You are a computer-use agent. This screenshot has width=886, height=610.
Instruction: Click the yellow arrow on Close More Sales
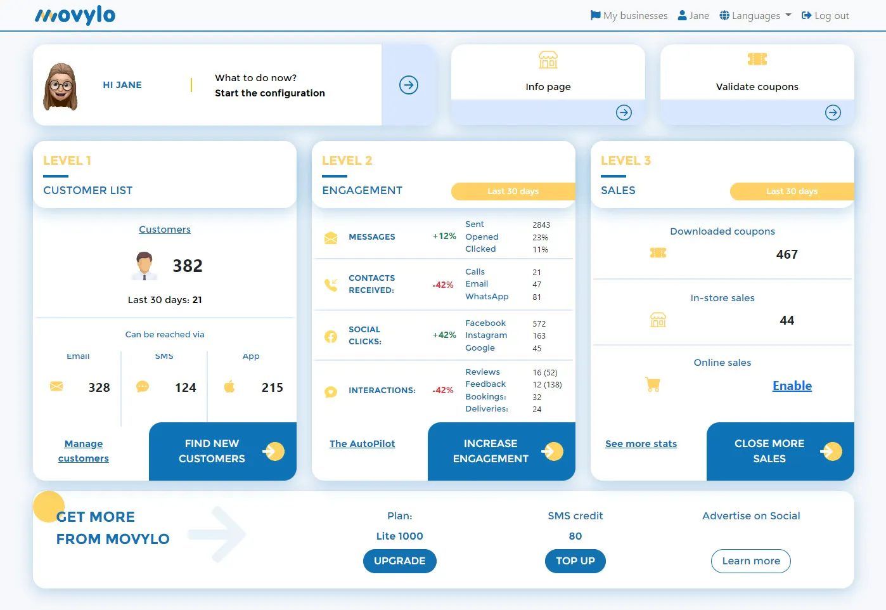coord(831,451)
